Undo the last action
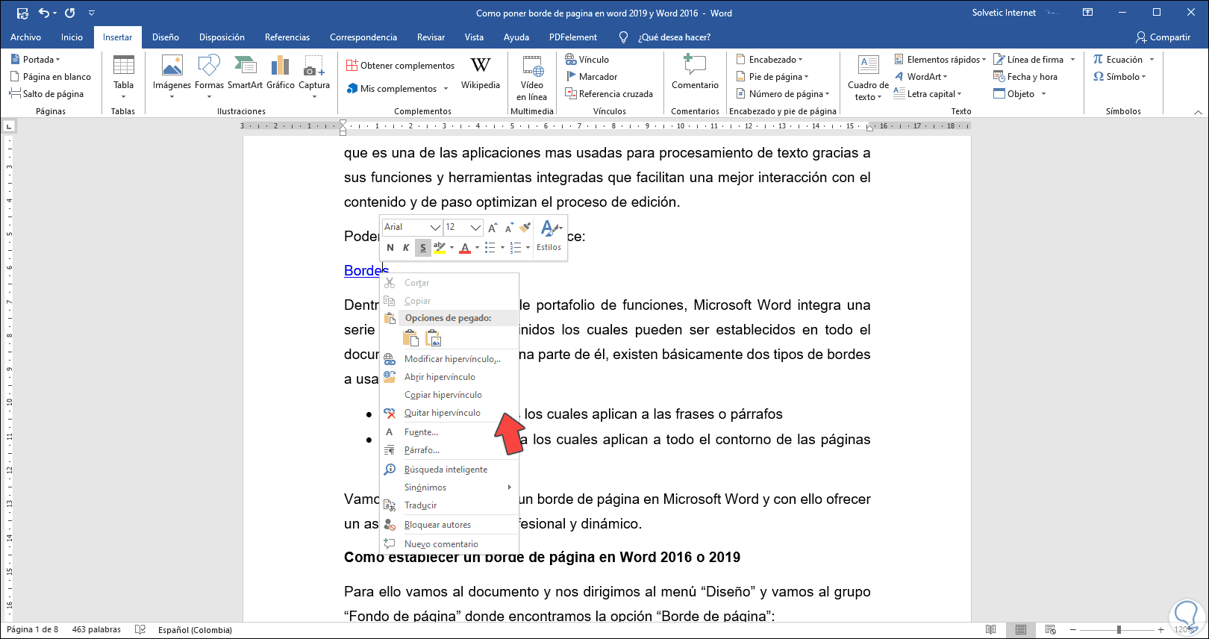 click(x=44, y=13)
